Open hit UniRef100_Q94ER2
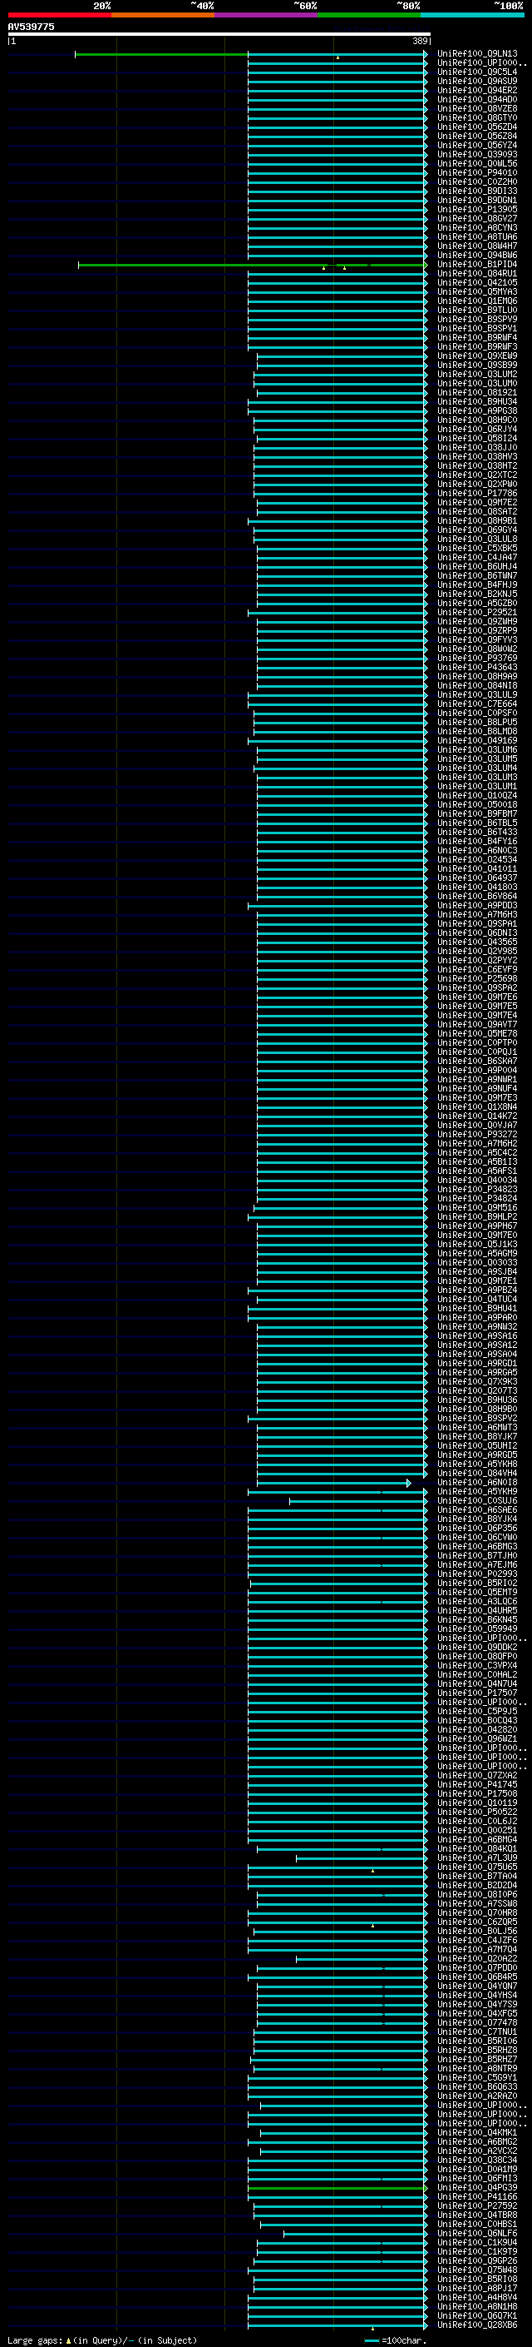Viewport: 532px width, 2347px height. (x=477, y=90)
